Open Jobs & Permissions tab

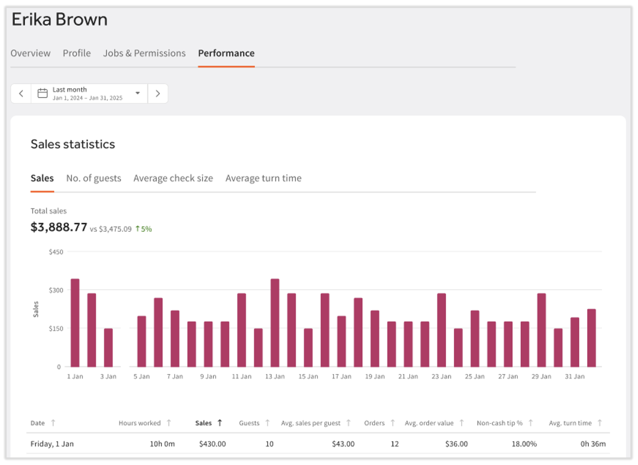[144, 53]
